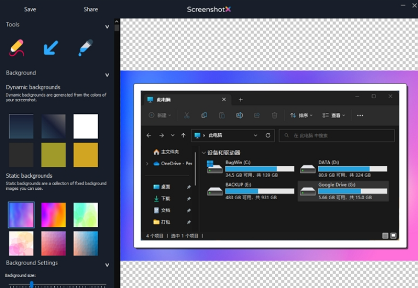Choose the olive green dynamic background
Viewport: 418px width, 288px height.
point(54,155)
